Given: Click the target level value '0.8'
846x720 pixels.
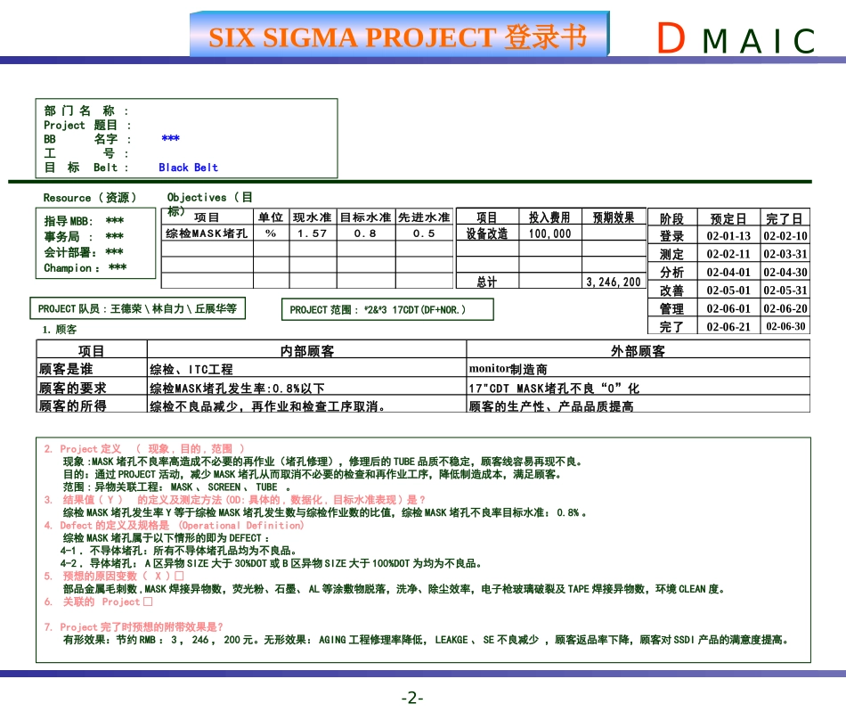Looking at the screenshot, I should click(x=365, y=233).
